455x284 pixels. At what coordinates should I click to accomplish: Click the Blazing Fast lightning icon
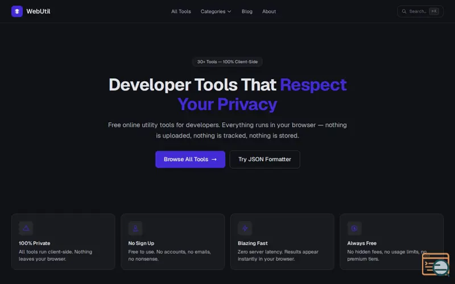point(245,228)
